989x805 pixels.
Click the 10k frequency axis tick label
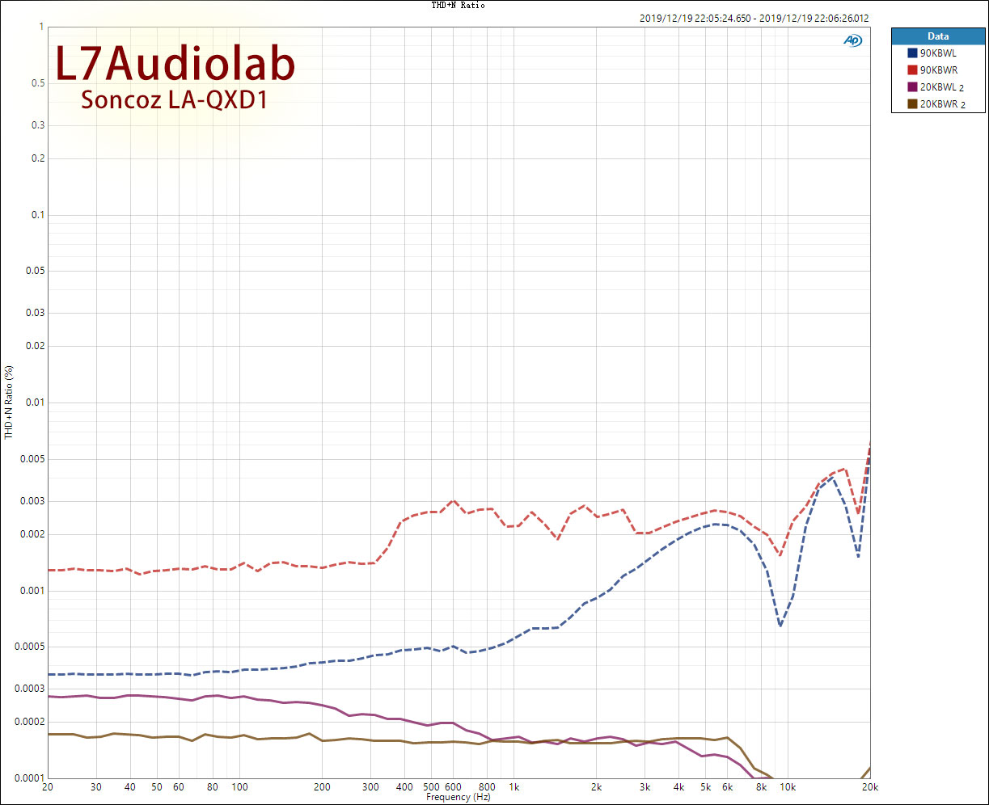coord(788,787)
